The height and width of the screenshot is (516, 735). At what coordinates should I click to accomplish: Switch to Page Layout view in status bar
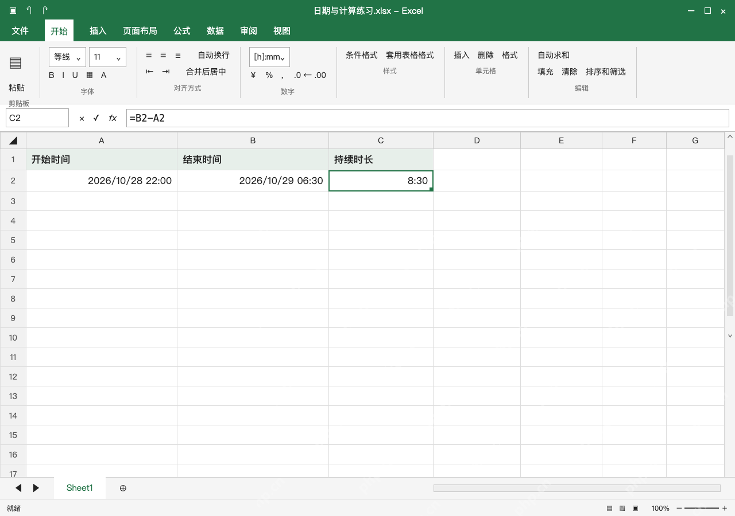622,508
